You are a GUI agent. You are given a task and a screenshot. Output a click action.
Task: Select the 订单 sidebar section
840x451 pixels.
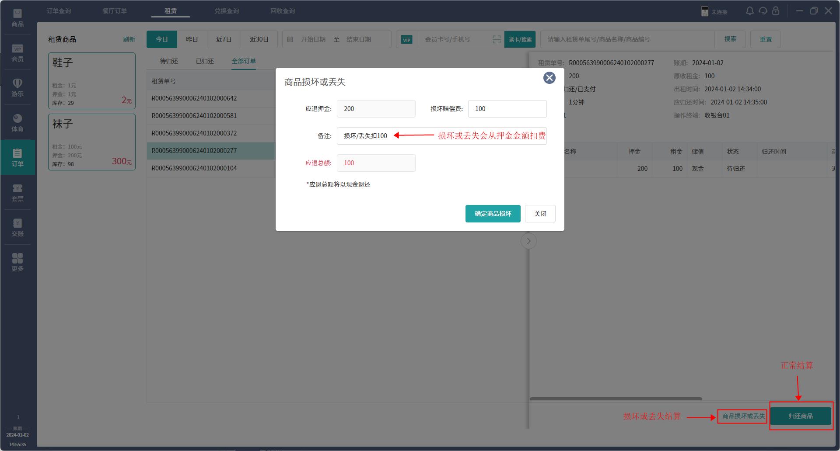(17, 157)
